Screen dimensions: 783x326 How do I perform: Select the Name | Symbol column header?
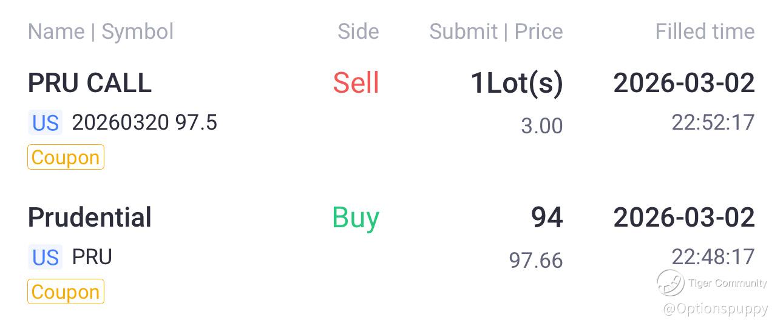101,32
